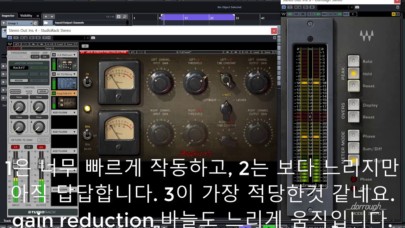Open search icon in the track list header

[x=125, y=17]
